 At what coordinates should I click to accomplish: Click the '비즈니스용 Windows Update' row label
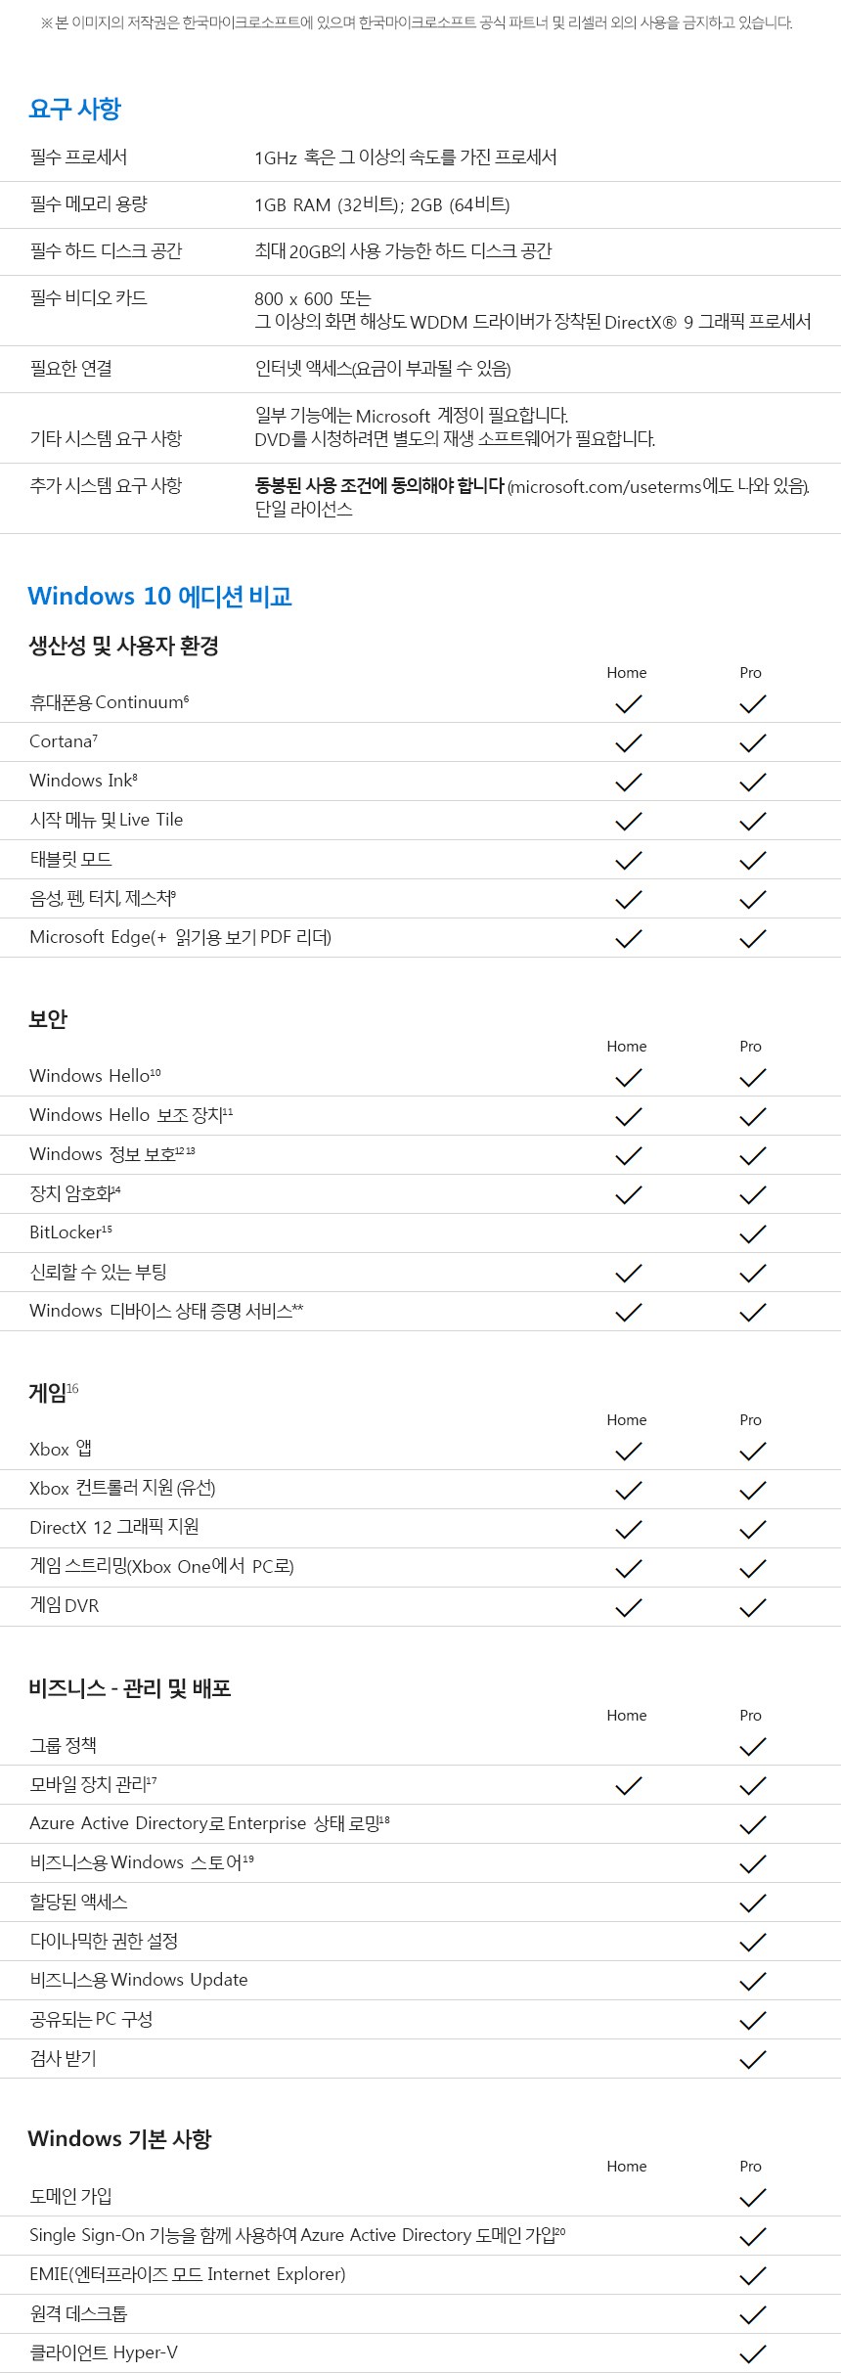pyautogui.click(x=139, y=1980)
